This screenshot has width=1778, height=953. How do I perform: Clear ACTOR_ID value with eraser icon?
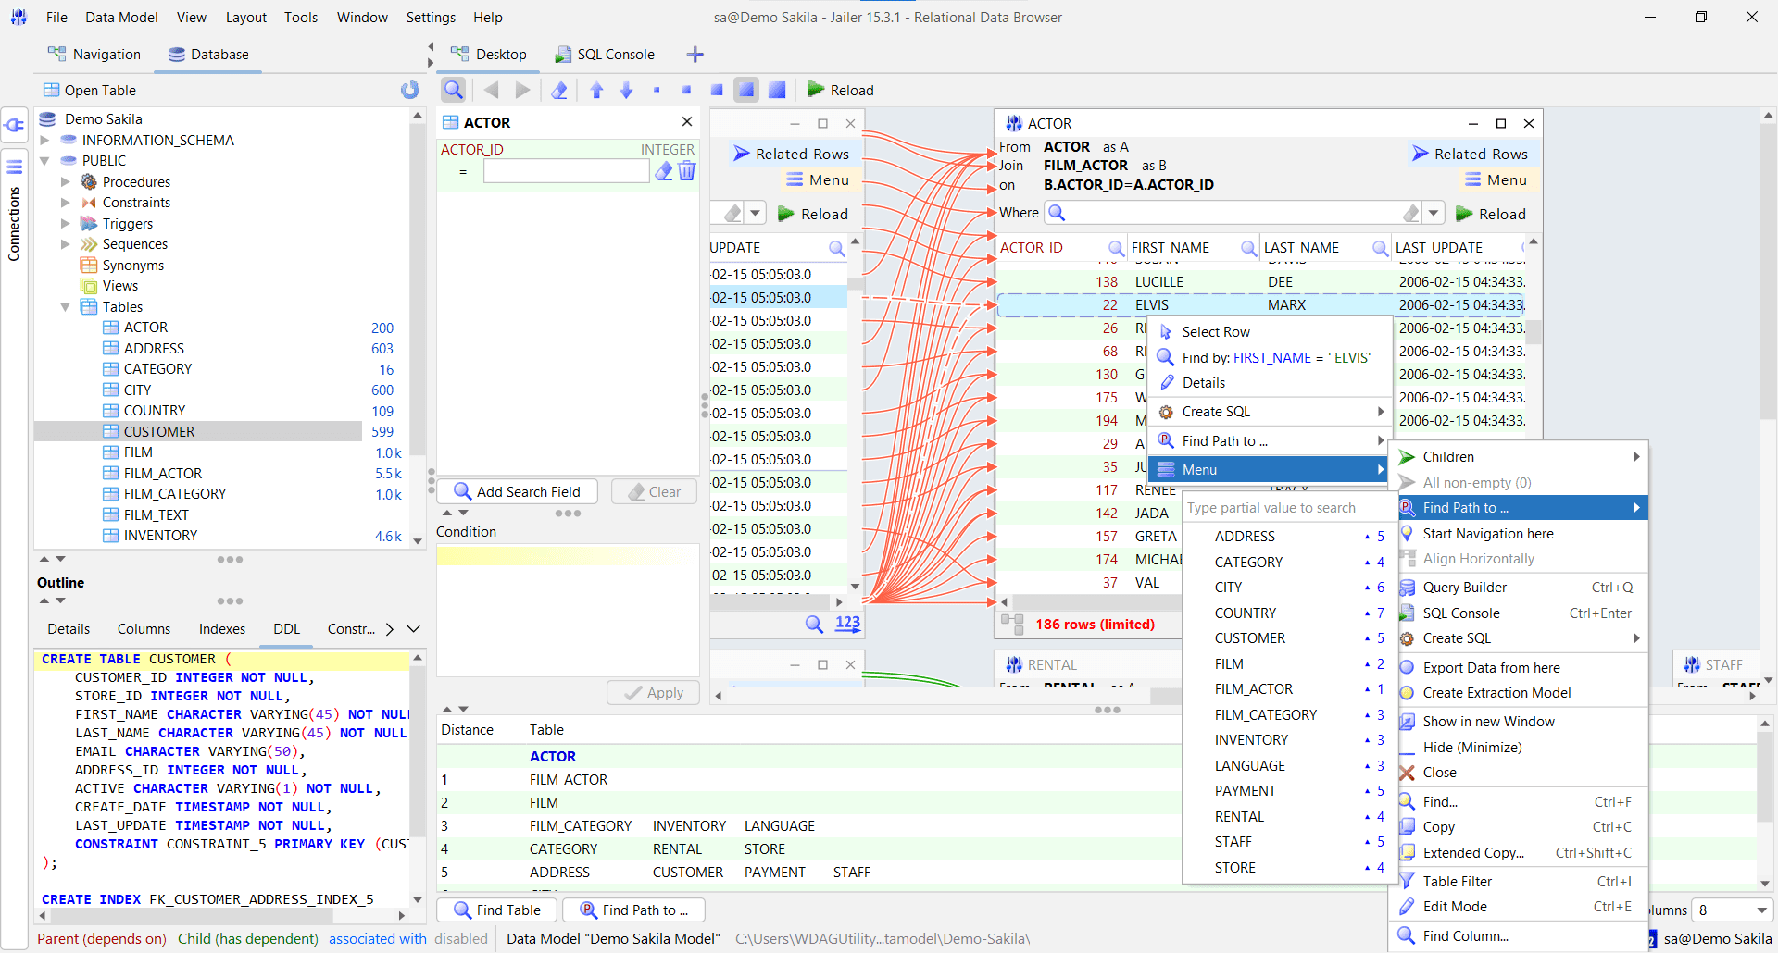coord(664,171)
